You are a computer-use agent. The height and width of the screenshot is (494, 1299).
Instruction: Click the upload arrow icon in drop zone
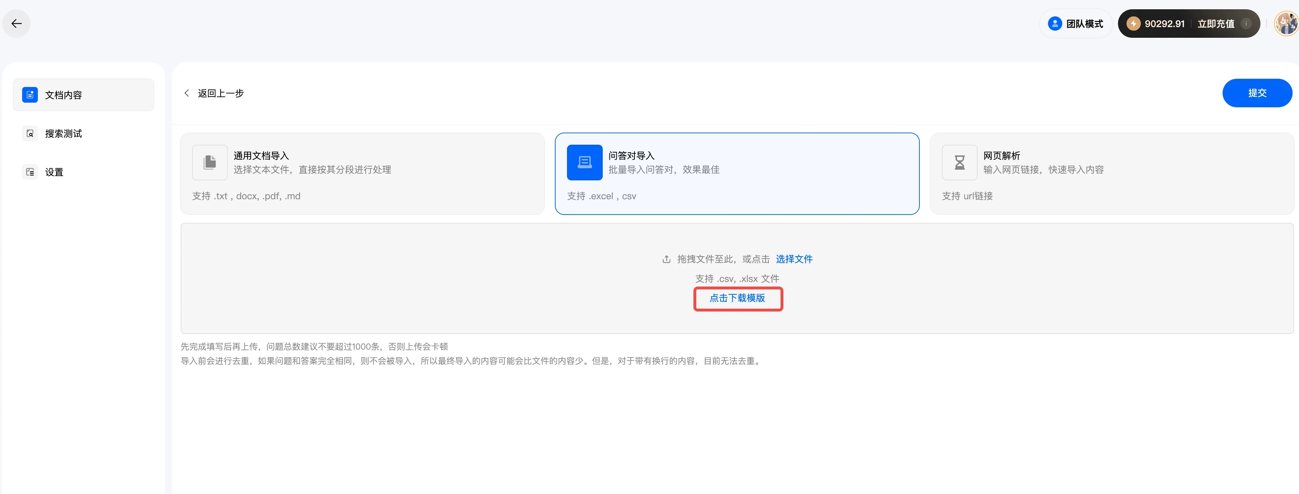(666, 259)
